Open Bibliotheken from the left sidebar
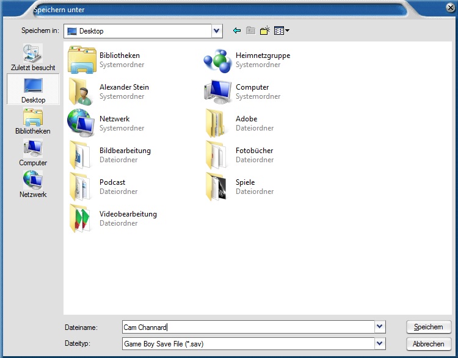 tap(33, 121)
